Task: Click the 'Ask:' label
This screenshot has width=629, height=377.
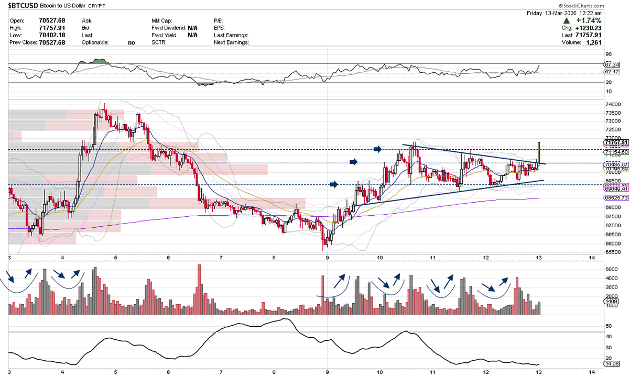Action: (86, 20)
